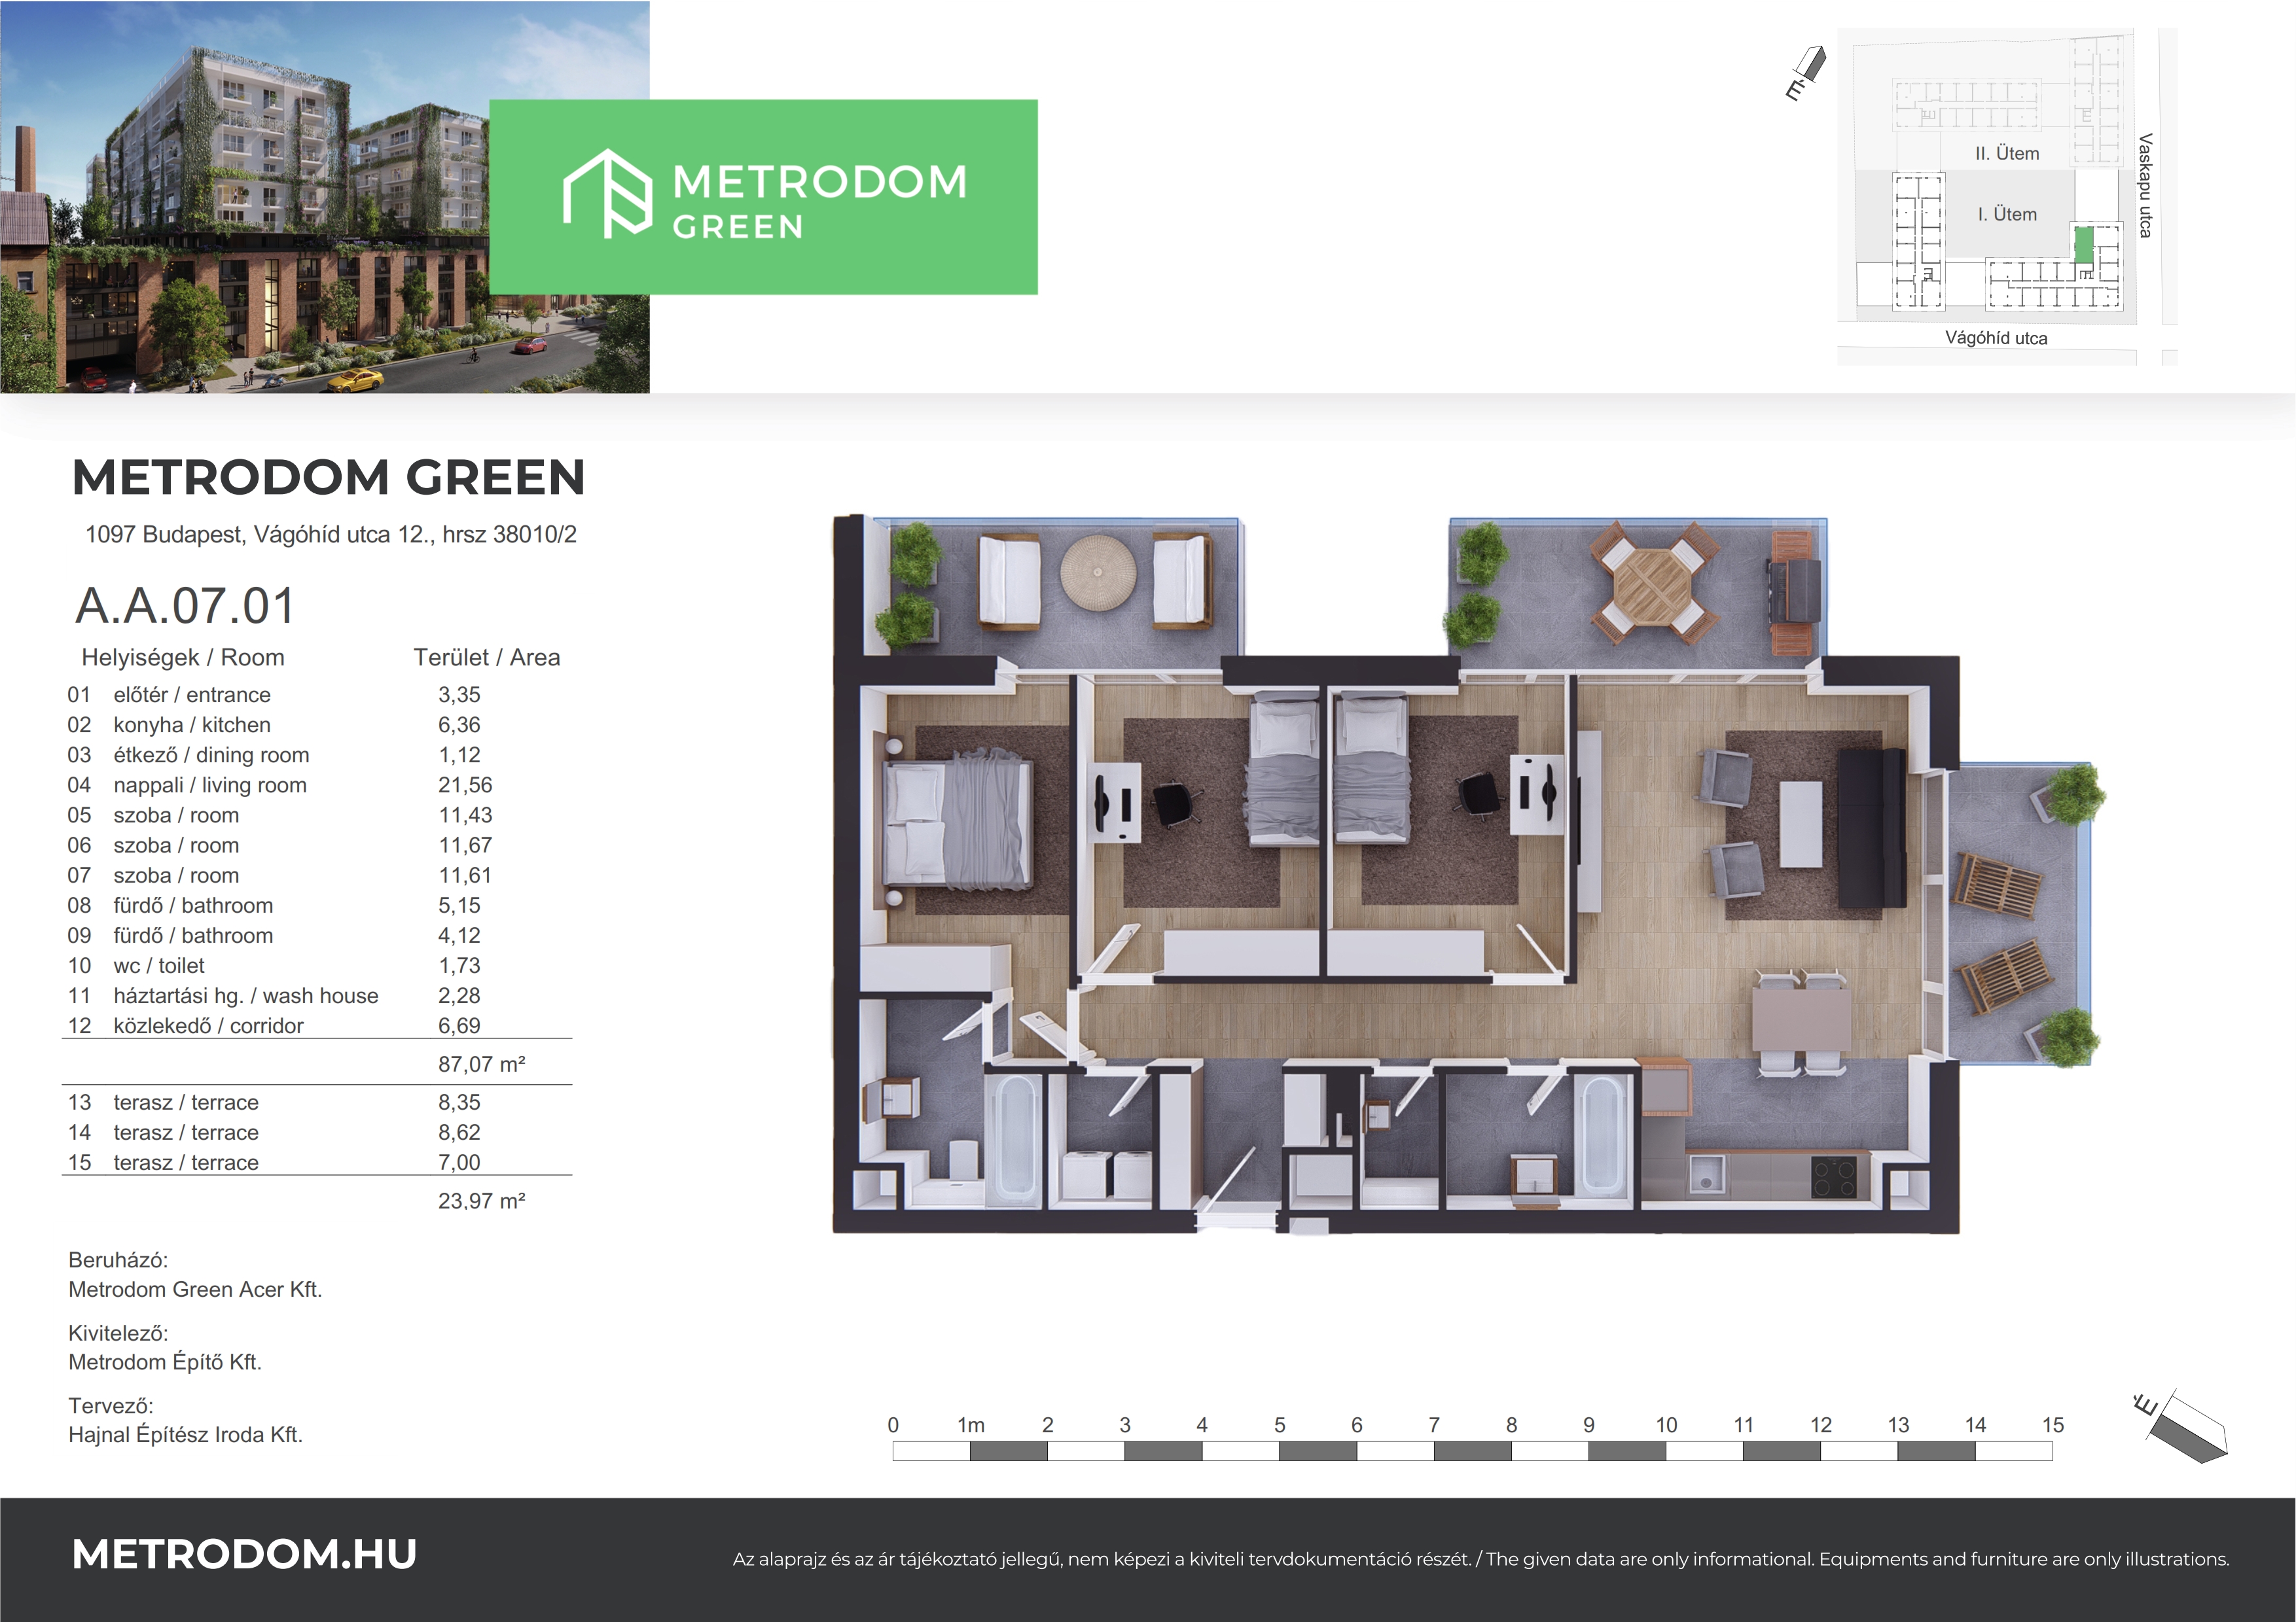2296x1622 pixels.
Task: Click the apartment code A.A.07.01
Action: coord(186,606)
